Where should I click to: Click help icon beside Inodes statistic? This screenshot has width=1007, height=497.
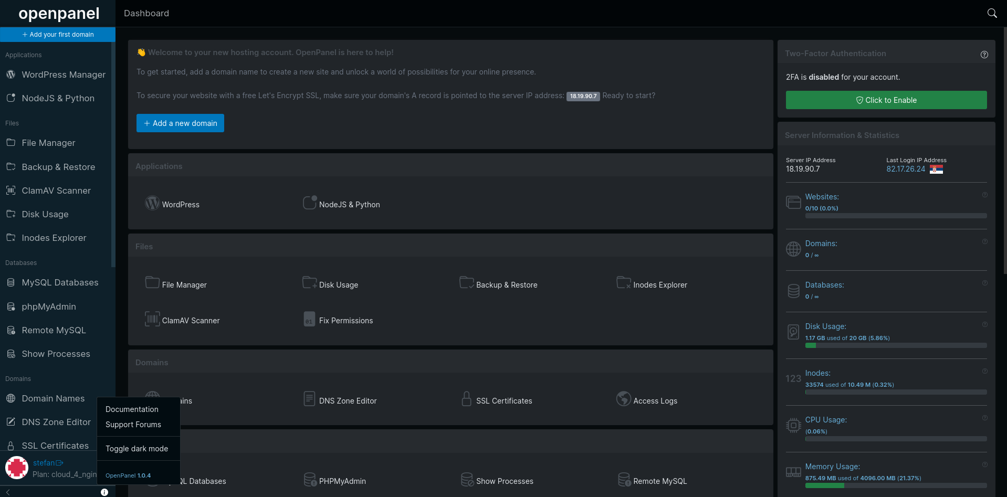(985, 371)
